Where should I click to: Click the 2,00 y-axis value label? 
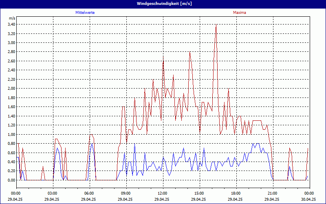click(x=11, y=89)
